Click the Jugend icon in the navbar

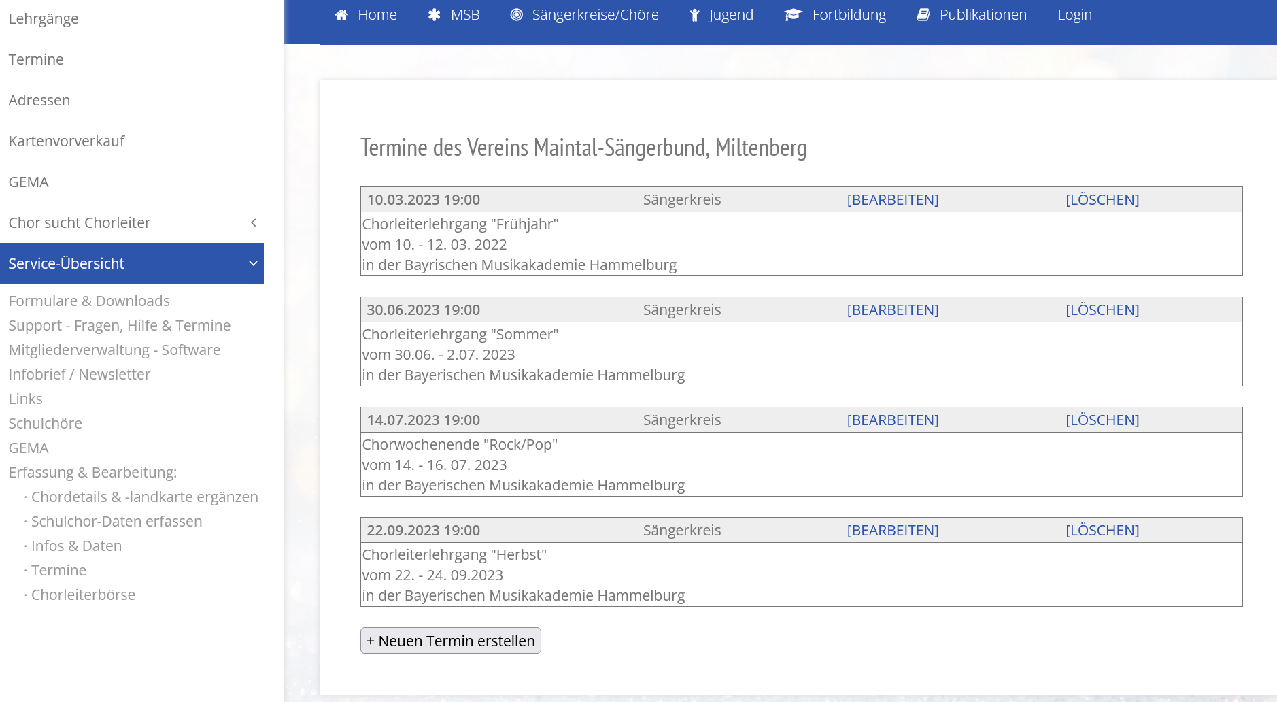coord(694,14)
